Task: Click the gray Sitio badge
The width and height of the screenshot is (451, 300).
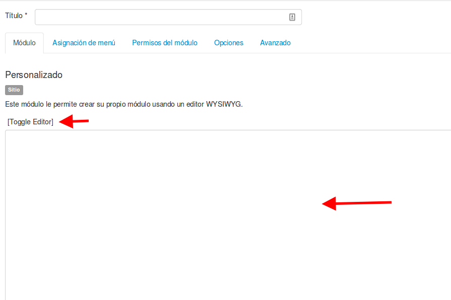Action: coord(14,90)
